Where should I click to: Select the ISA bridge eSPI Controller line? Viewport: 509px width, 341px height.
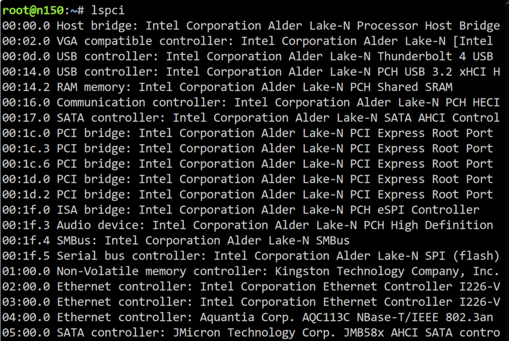(x=241, y=210)
